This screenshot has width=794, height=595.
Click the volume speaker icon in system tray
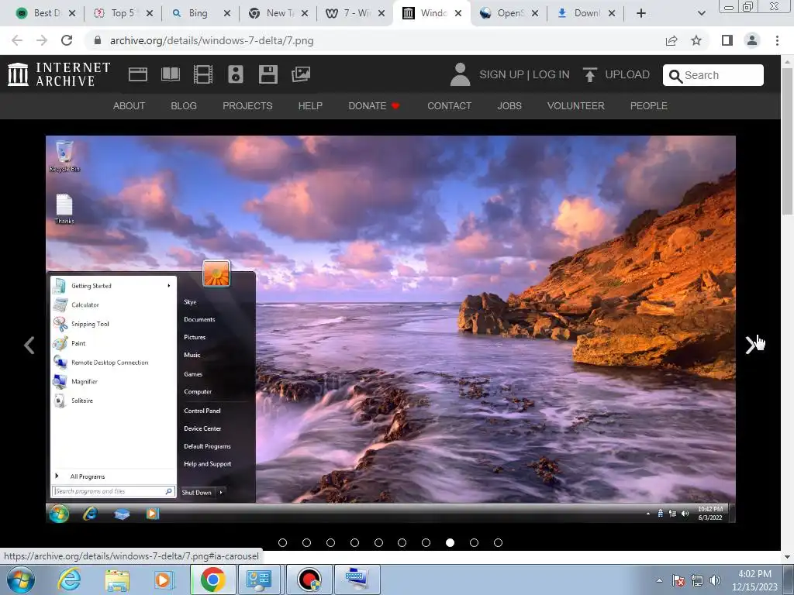(x=715, y=580)
